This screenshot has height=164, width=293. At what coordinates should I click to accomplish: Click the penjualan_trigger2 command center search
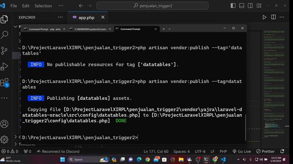click(152, 6)
